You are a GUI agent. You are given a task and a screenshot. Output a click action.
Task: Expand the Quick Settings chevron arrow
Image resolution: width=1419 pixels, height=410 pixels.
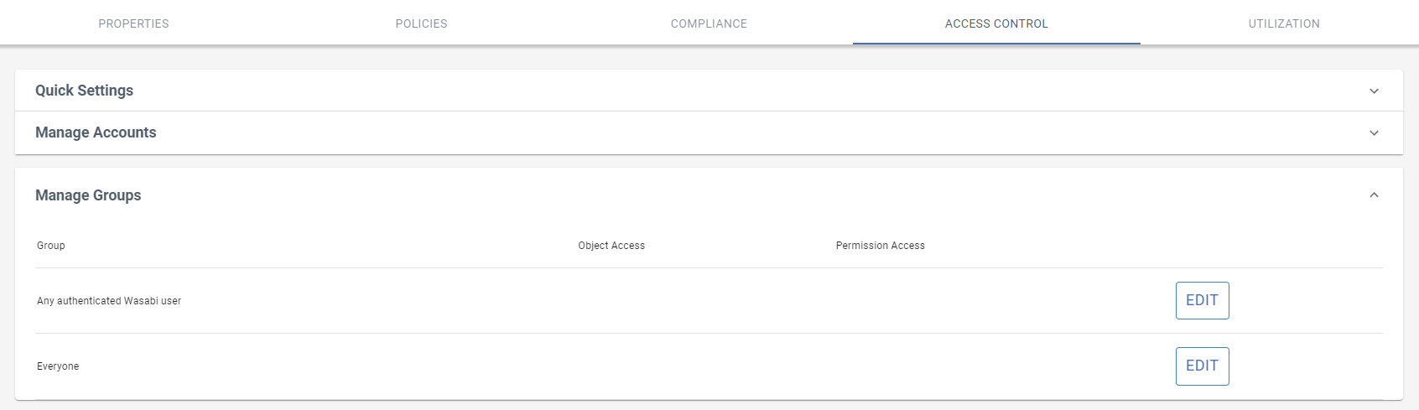point(1374,91)
